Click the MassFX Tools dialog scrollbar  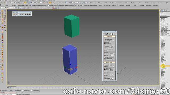point(116,75)
